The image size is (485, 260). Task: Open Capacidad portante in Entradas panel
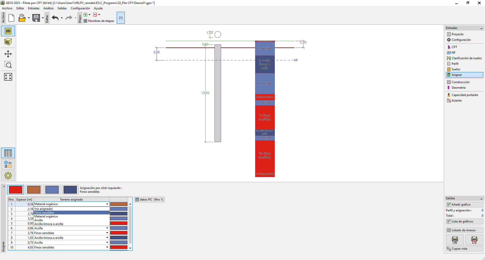tap(465, 95)
